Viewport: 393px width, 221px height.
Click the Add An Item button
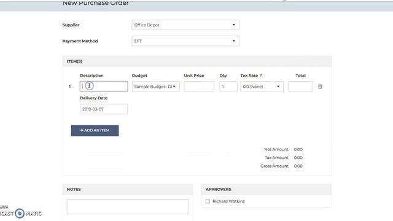tap(95, 131)
